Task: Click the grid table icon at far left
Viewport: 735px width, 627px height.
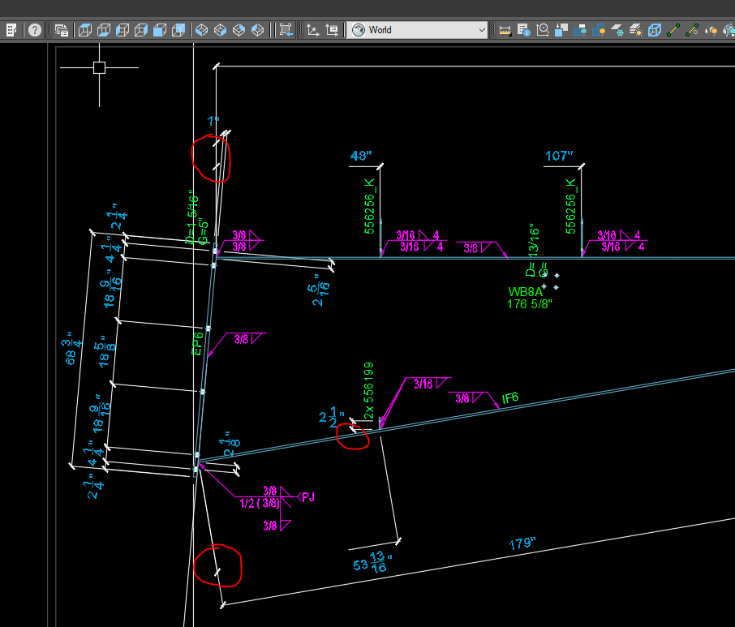Action: pos(11,30)
